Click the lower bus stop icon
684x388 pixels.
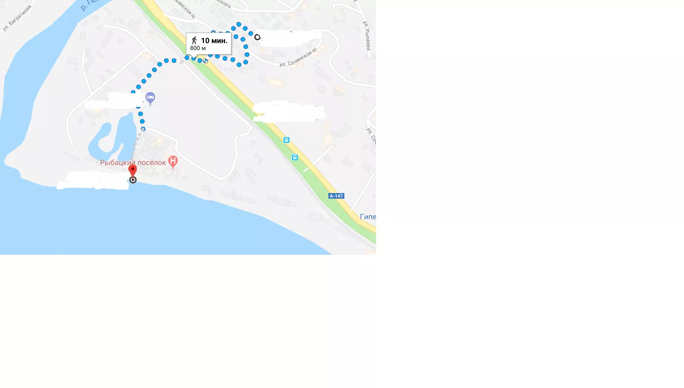click(295, 157)
